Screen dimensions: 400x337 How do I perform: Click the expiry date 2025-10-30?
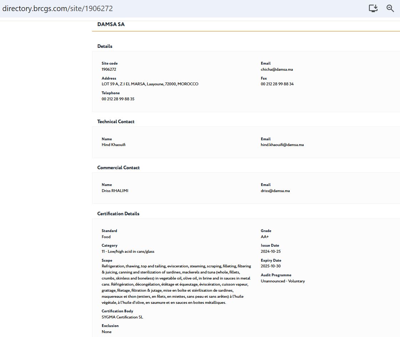click(270, 266)
